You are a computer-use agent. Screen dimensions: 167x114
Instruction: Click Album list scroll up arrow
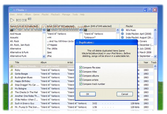[117, 30]
